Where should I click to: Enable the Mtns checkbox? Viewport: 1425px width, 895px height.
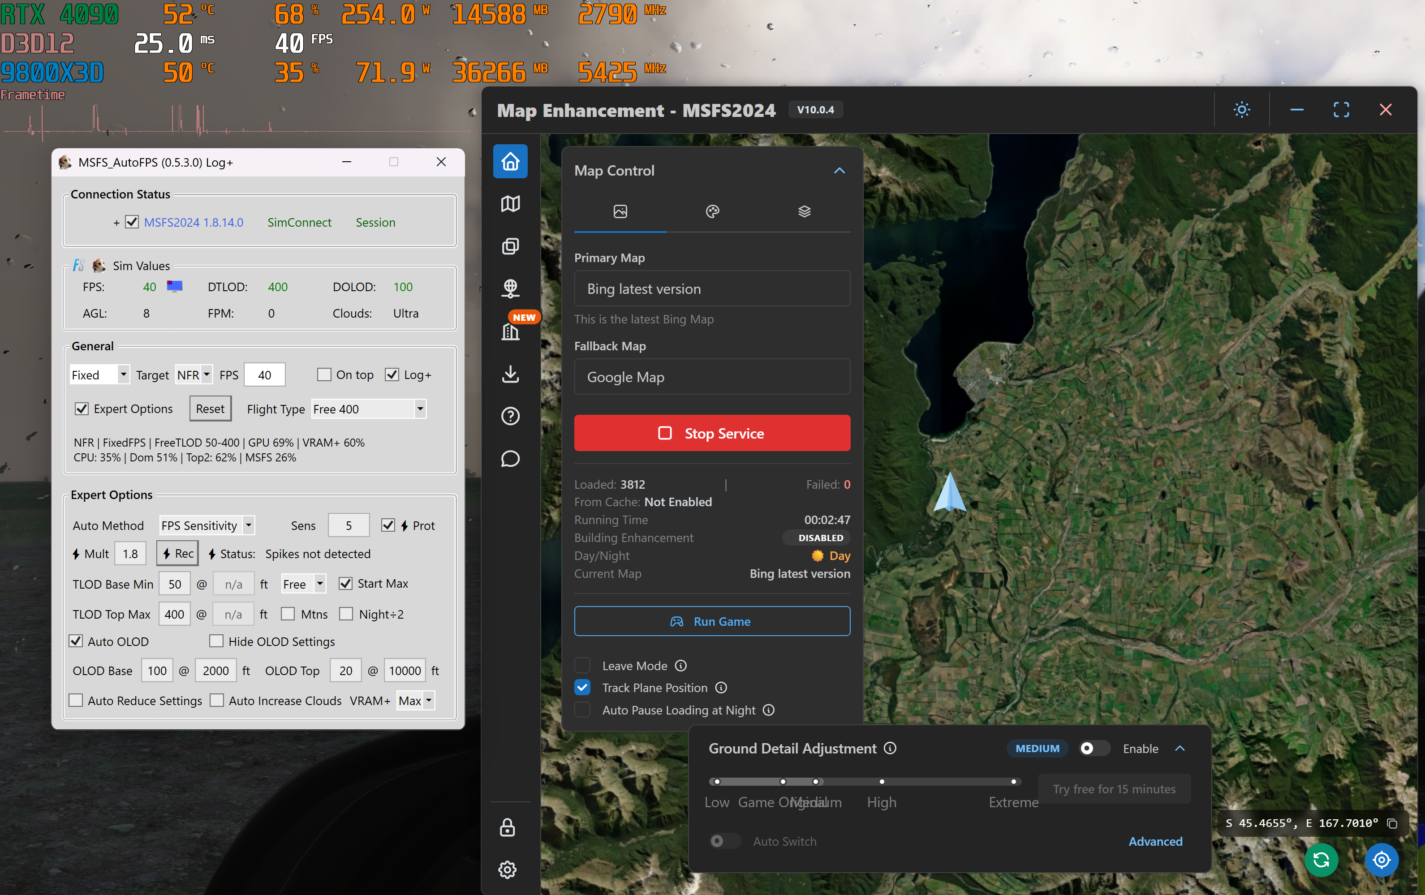[x=288, y=615]
